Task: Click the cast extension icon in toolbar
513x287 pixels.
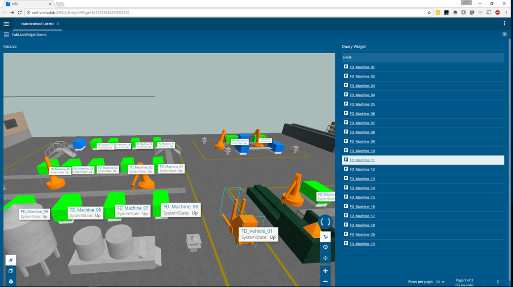Action: tap(489, 12)
